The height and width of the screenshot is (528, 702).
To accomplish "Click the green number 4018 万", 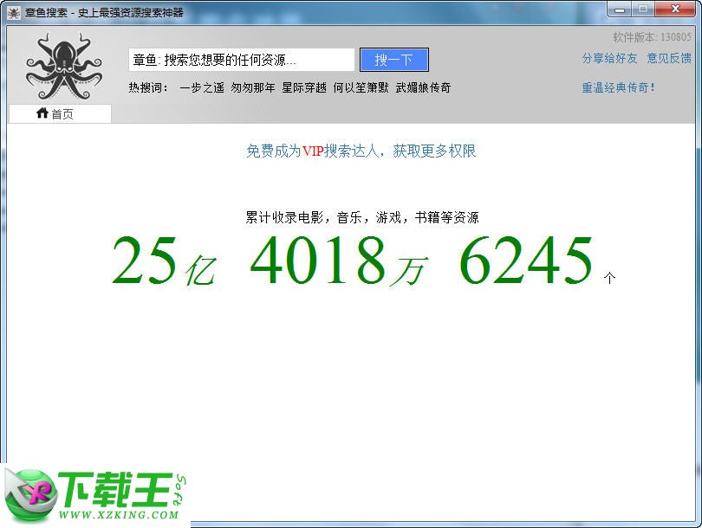I will (339, 261).
